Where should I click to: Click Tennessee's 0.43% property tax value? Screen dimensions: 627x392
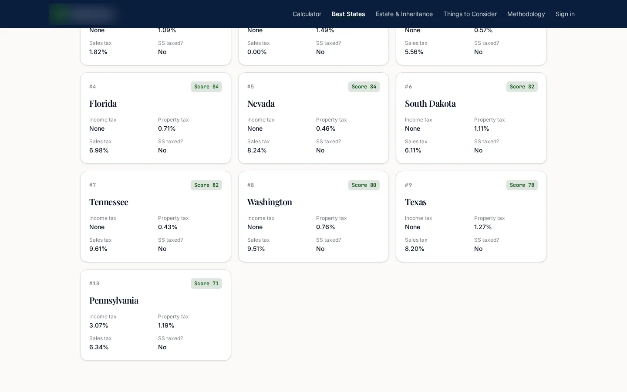(168, 227)
